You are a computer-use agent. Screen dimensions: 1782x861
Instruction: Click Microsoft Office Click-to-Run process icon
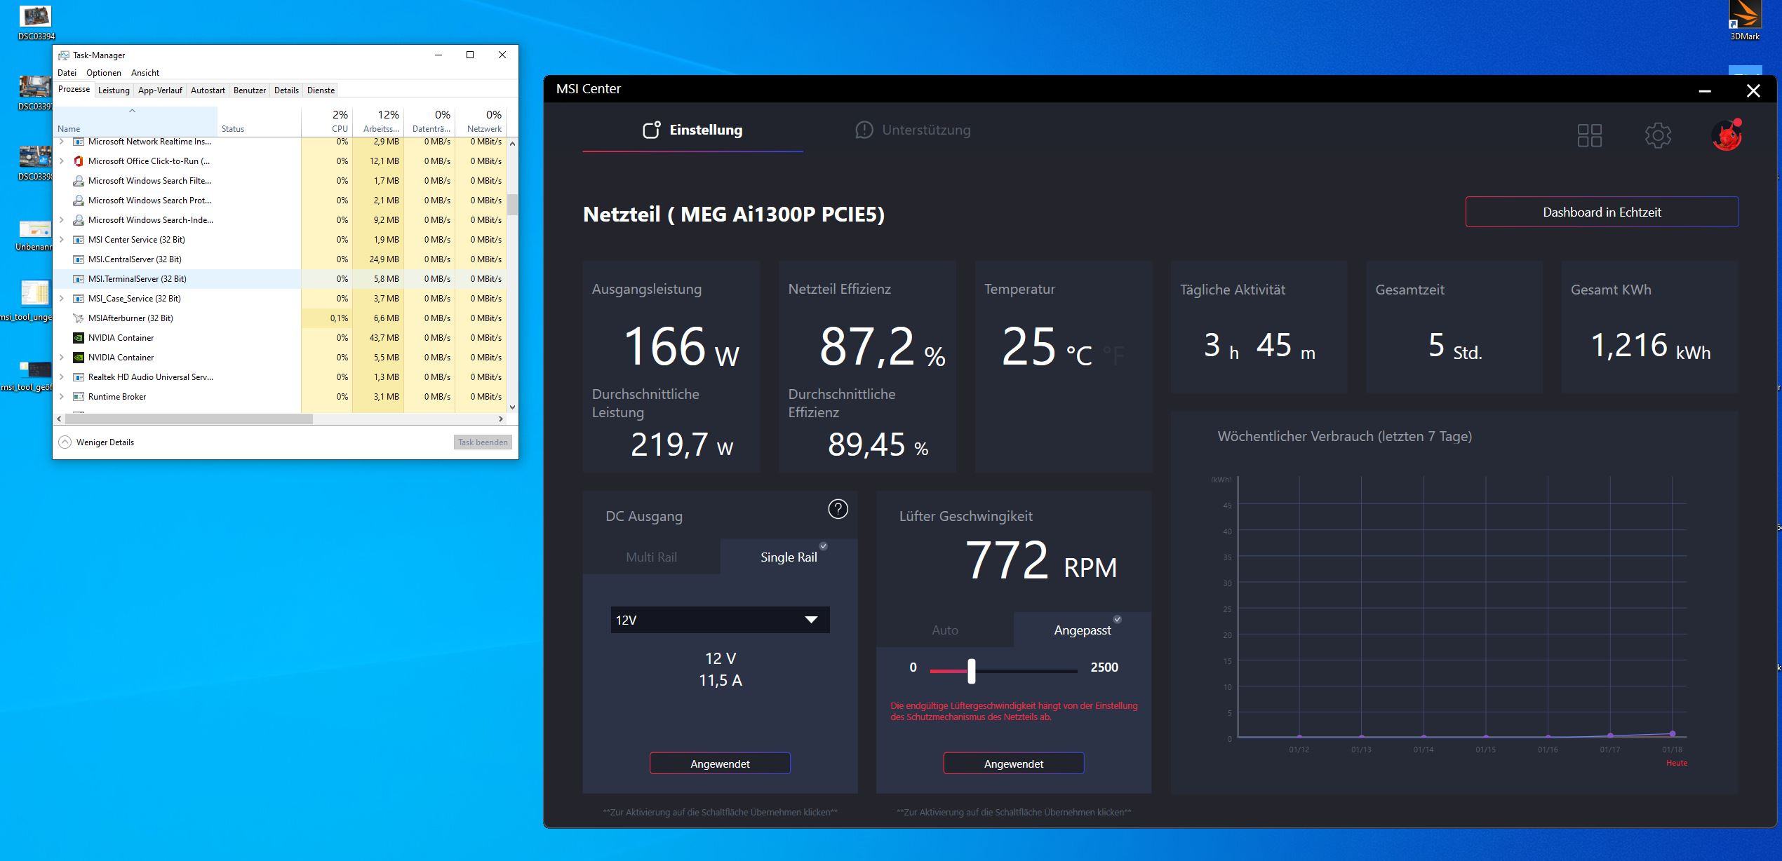[x=79, y=161]
